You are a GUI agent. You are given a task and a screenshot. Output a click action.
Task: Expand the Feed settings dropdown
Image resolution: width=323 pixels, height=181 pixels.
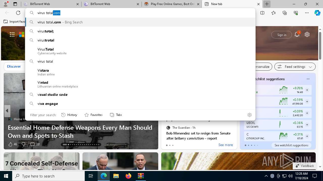point(295,67)
